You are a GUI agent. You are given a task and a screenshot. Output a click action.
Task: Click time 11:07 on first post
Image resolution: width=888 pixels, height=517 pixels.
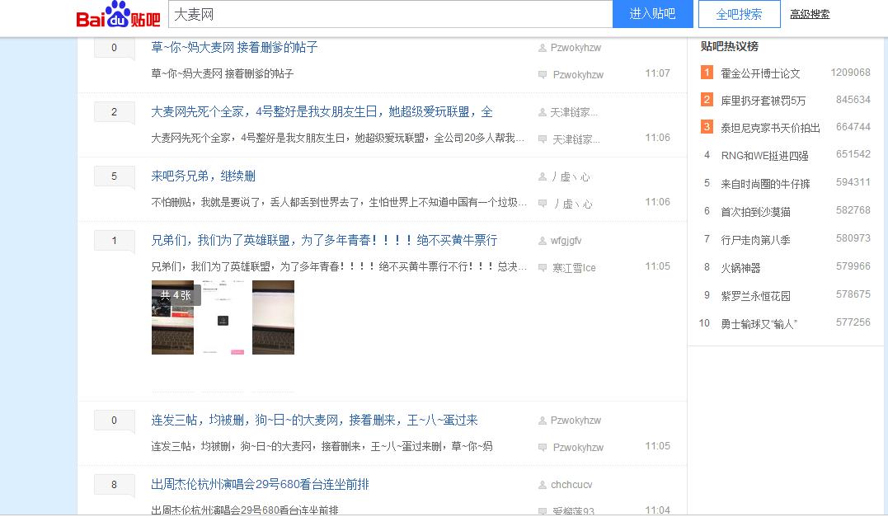coord(657,73)
